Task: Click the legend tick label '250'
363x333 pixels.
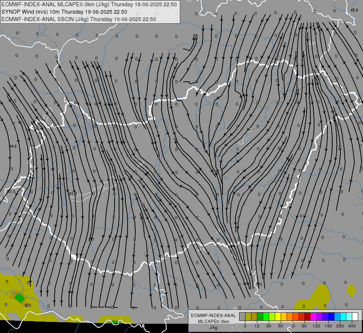Action: [x=340, y=326]
